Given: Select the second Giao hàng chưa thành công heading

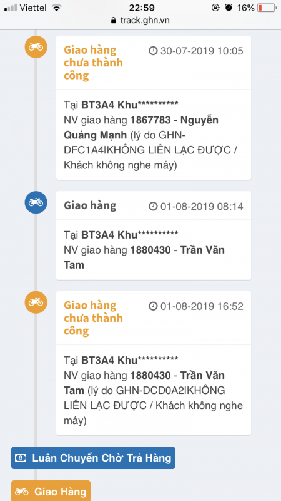Looking at the screenshot, I should 93,318.
